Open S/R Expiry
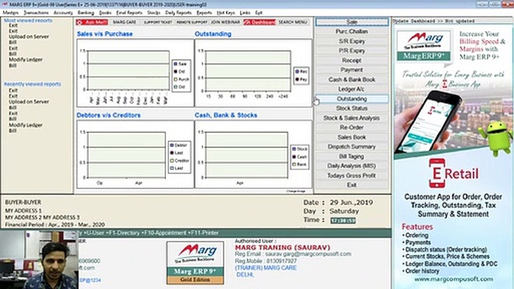The height and width of the screenshot is (289, 514). click(352, 41)
